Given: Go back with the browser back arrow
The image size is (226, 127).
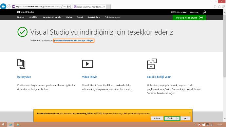Looking at the screenshot, I should click(3, 6).
